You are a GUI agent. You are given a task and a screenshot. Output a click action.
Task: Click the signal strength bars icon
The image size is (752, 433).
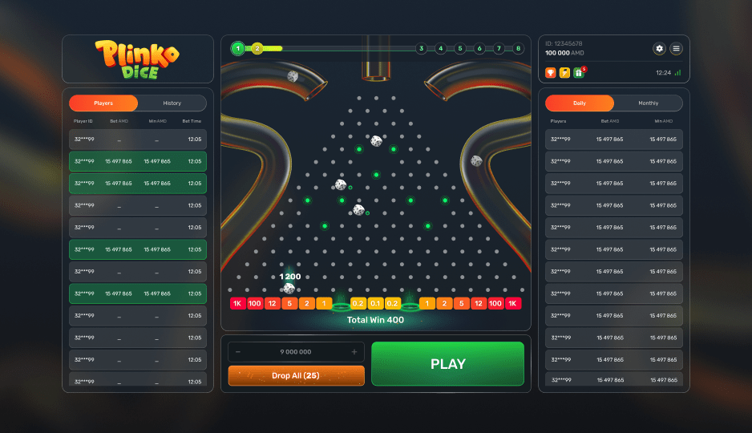[x=677, y=73]
